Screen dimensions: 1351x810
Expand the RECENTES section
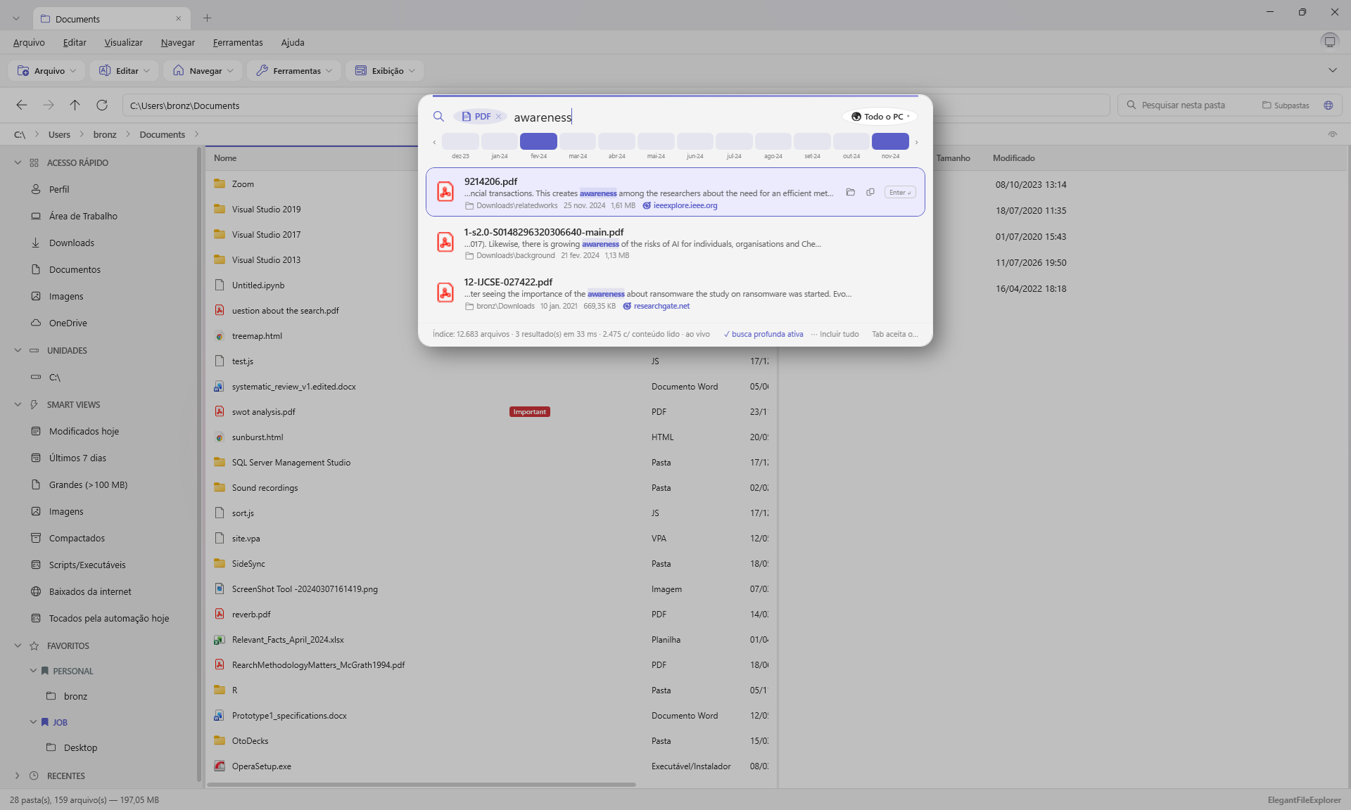point(18,776)
